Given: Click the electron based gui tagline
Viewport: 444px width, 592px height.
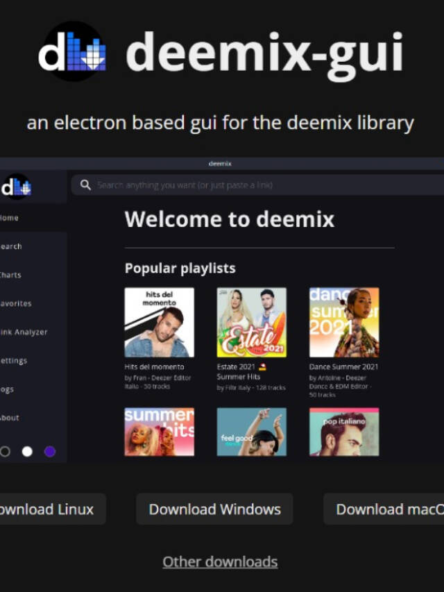Looking at the screenshot, I should click(220, 124).
